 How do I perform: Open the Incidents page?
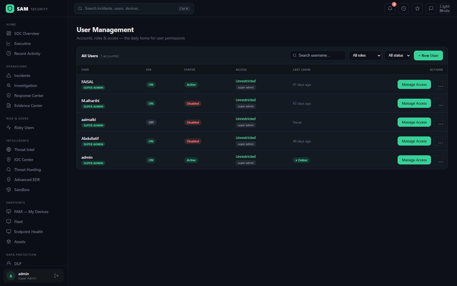point(34,76)
